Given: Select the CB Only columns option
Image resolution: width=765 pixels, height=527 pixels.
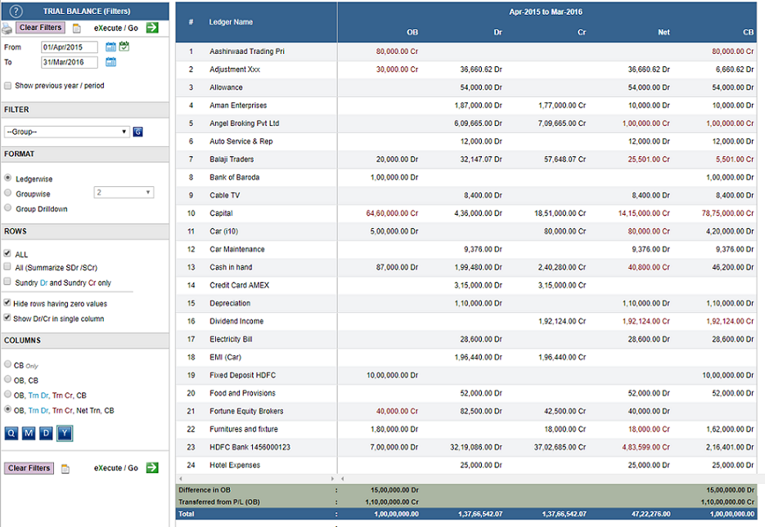Looking at the screenshot, I should (x=8, y=364).
